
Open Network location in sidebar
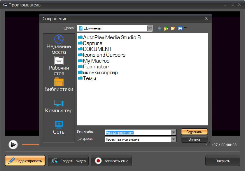[x=59, y=127]
